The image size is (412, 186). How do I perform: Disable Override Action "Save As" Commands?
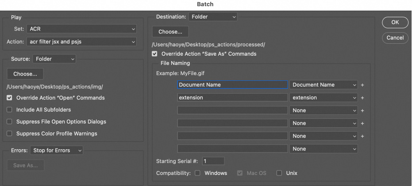[x=154, y=54]
